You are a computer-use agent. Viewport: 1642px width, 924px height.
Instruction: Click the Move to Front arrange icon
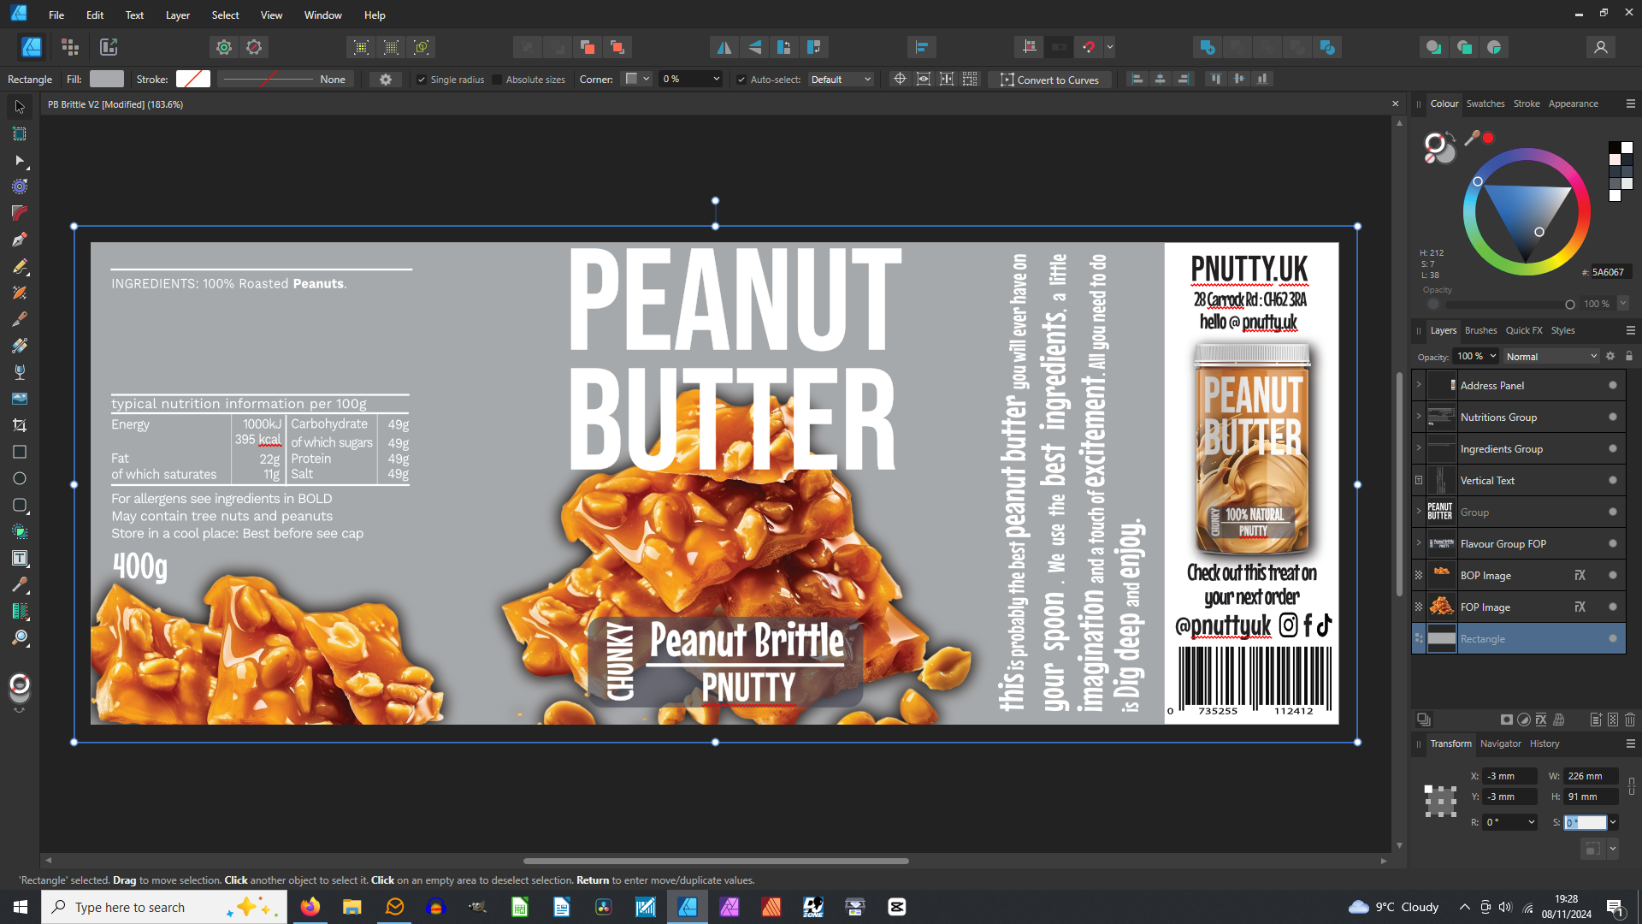point(617,47)
